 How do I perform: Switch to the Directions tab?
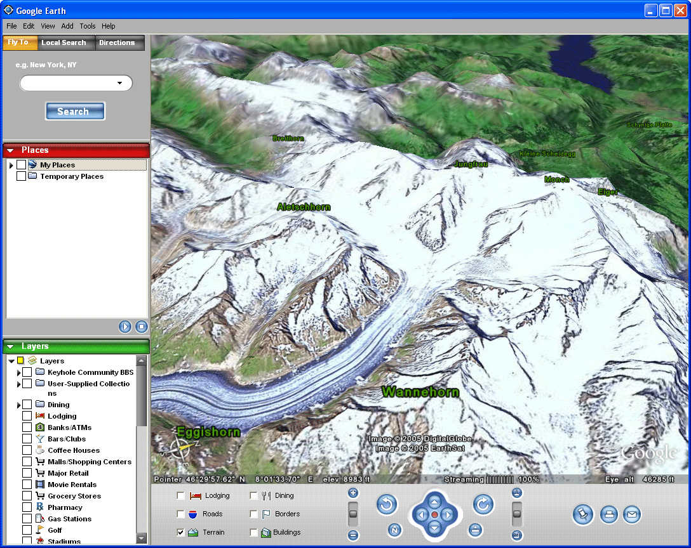point(117,42)
